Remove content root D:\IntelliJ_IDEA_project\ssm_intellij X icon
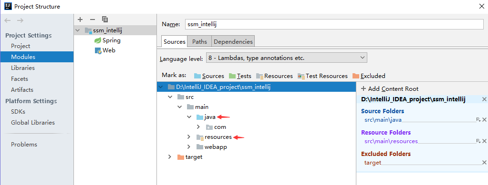488x185 pixels. (484, 99)
